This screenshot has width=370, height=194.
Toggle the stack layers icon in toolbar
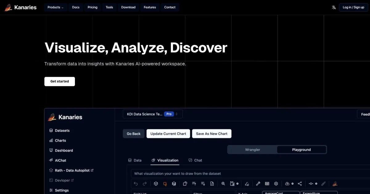[174, 184]
